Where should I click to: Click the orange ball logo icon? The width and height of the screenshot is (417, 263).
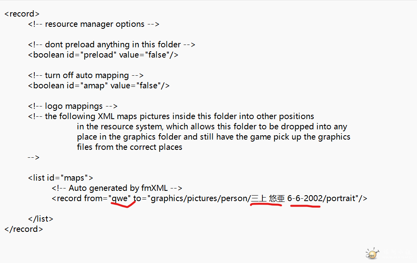click(x=372, y=254)
